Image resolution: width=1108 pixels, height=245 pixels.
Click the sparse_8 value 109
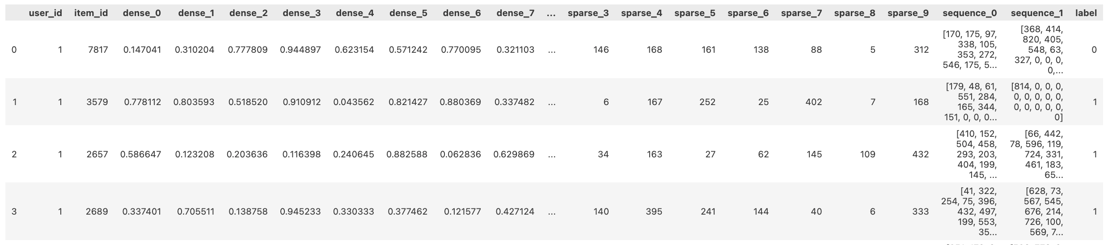pyautogui.click(x=867, y=154)
